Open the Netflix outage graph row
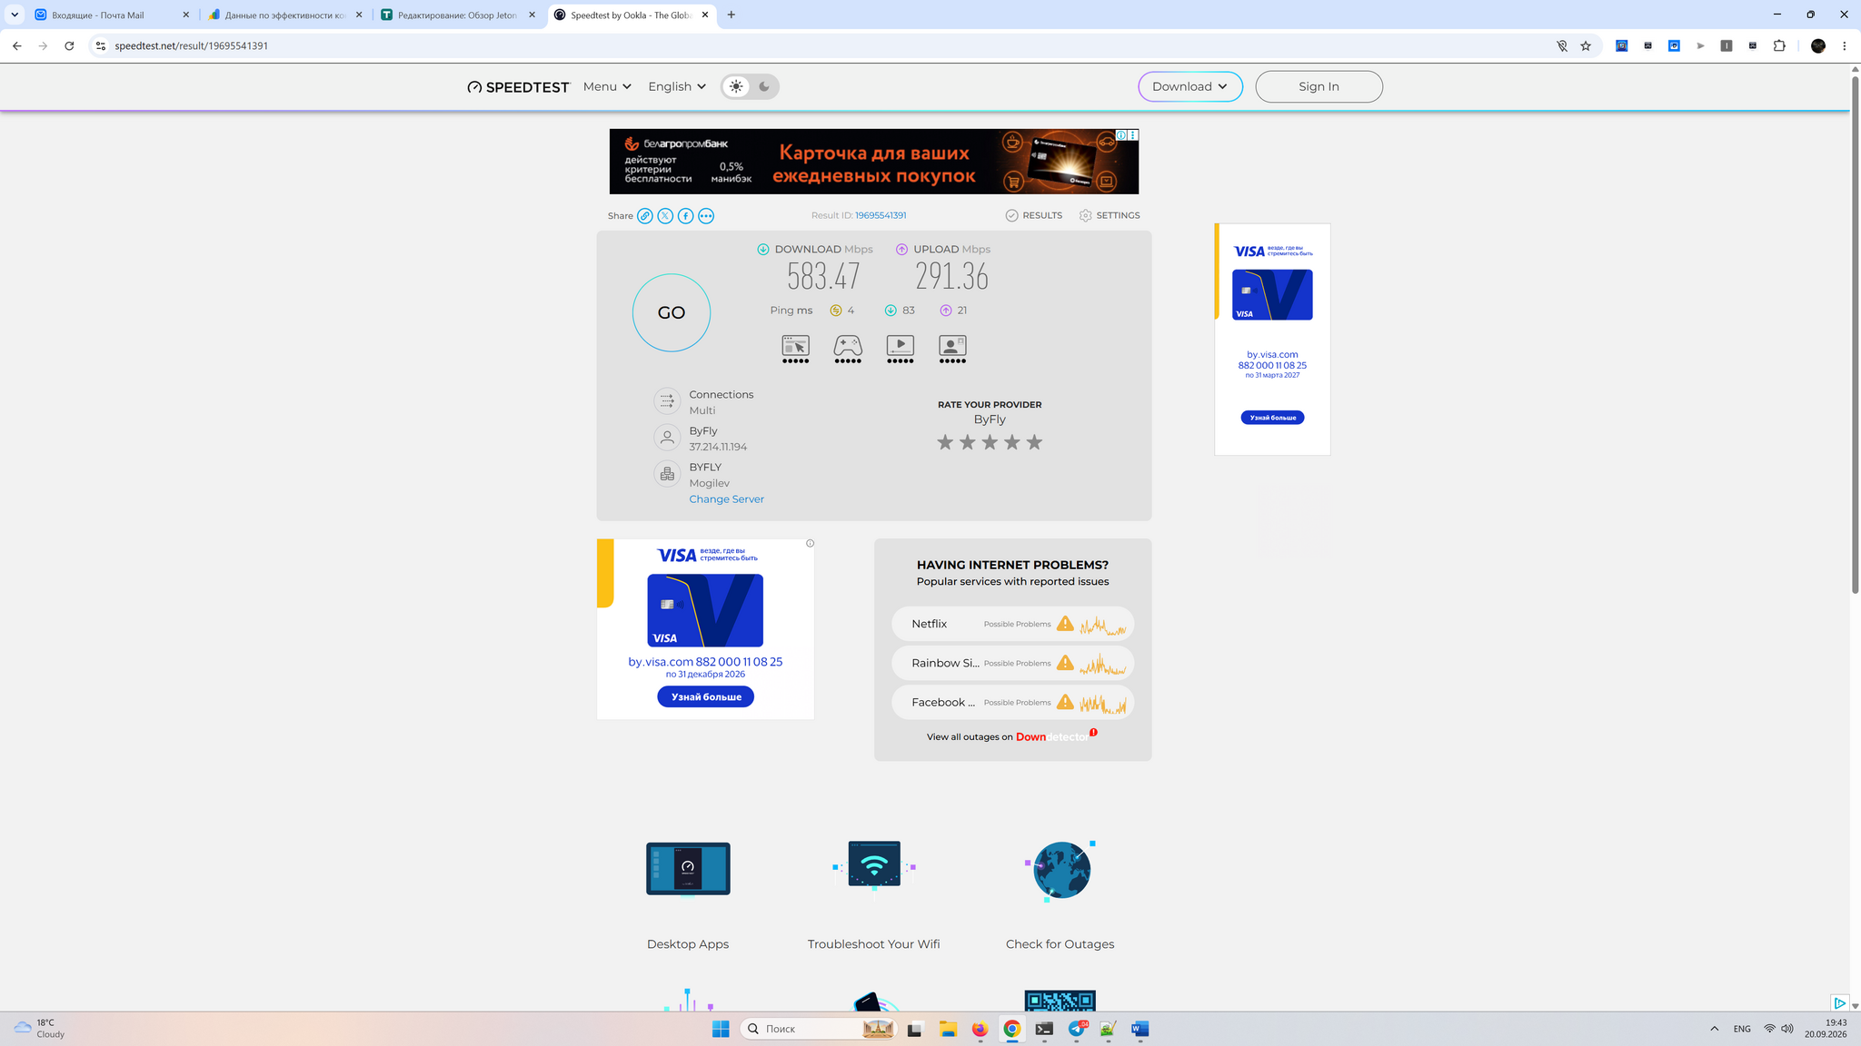 (1012, 624)
